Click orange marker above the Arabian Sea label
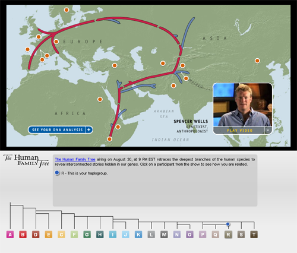Image resolution: width=297 pixels, height=253 pixels. click(173, 86)
